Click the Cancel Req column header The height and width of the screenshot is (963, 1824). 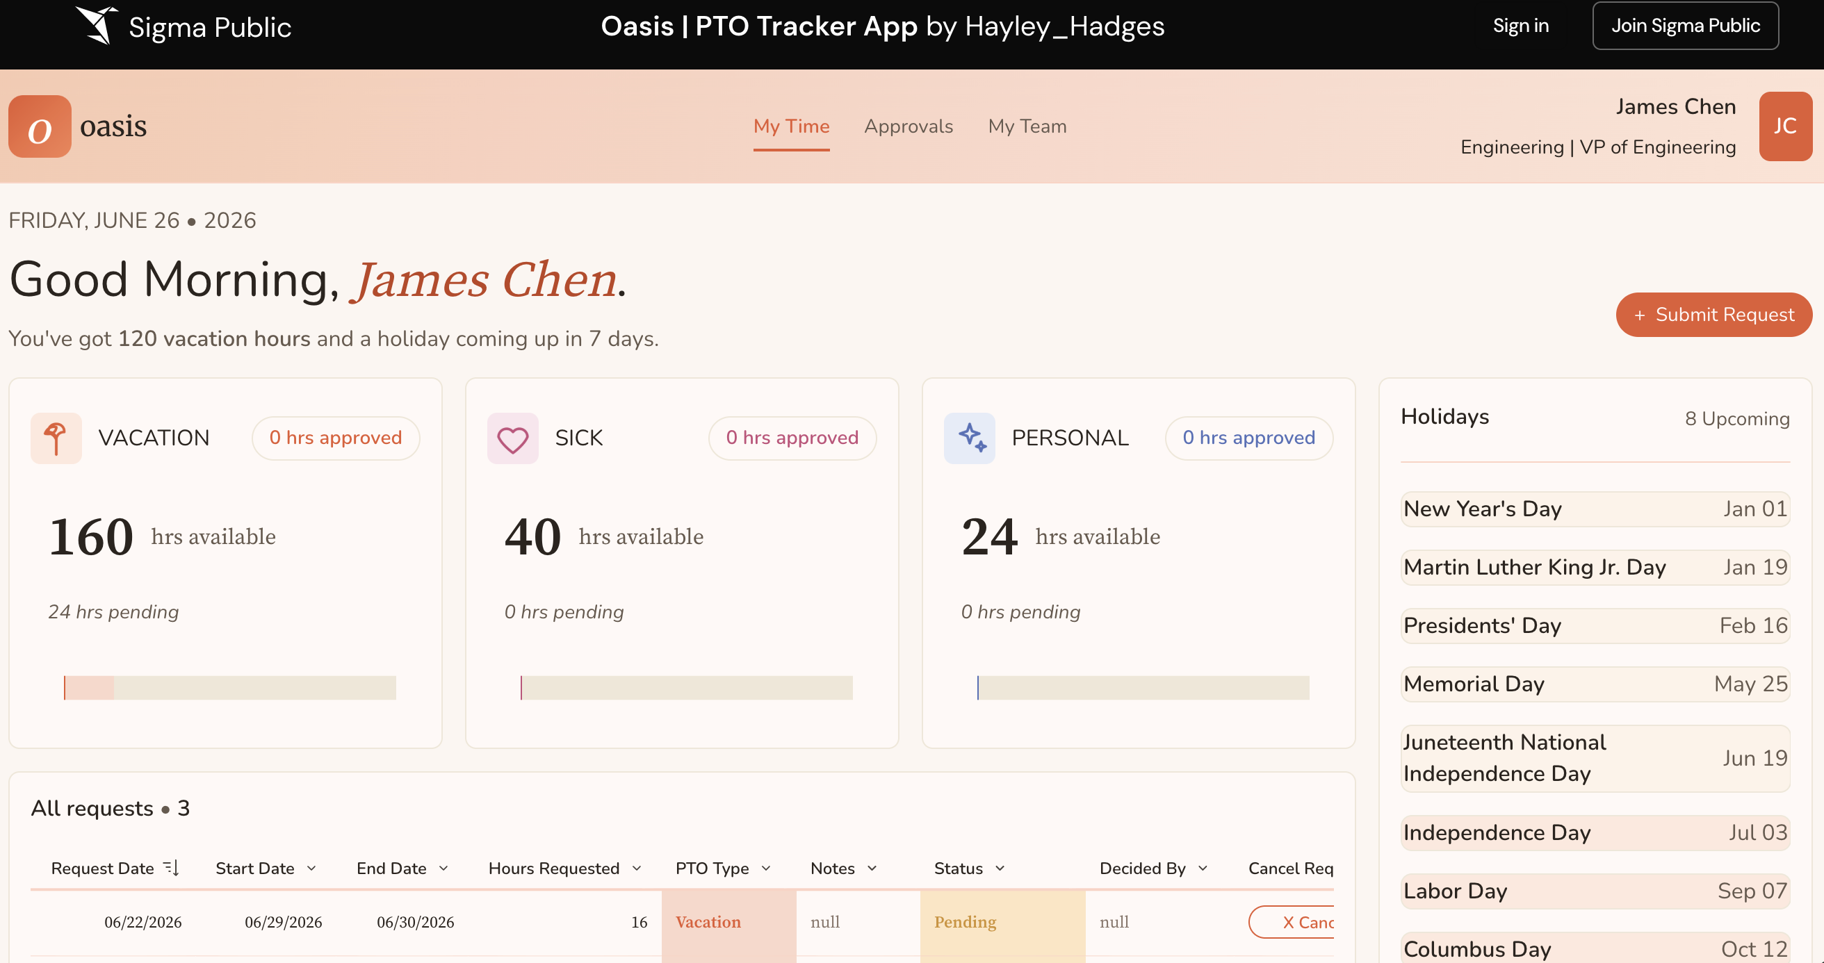point(1291,869)
